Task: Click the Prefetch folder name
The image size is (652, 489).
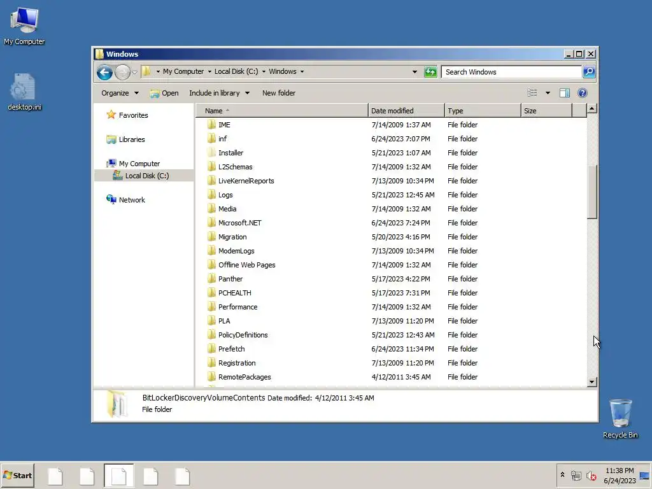Action: (x=232, y=349)
